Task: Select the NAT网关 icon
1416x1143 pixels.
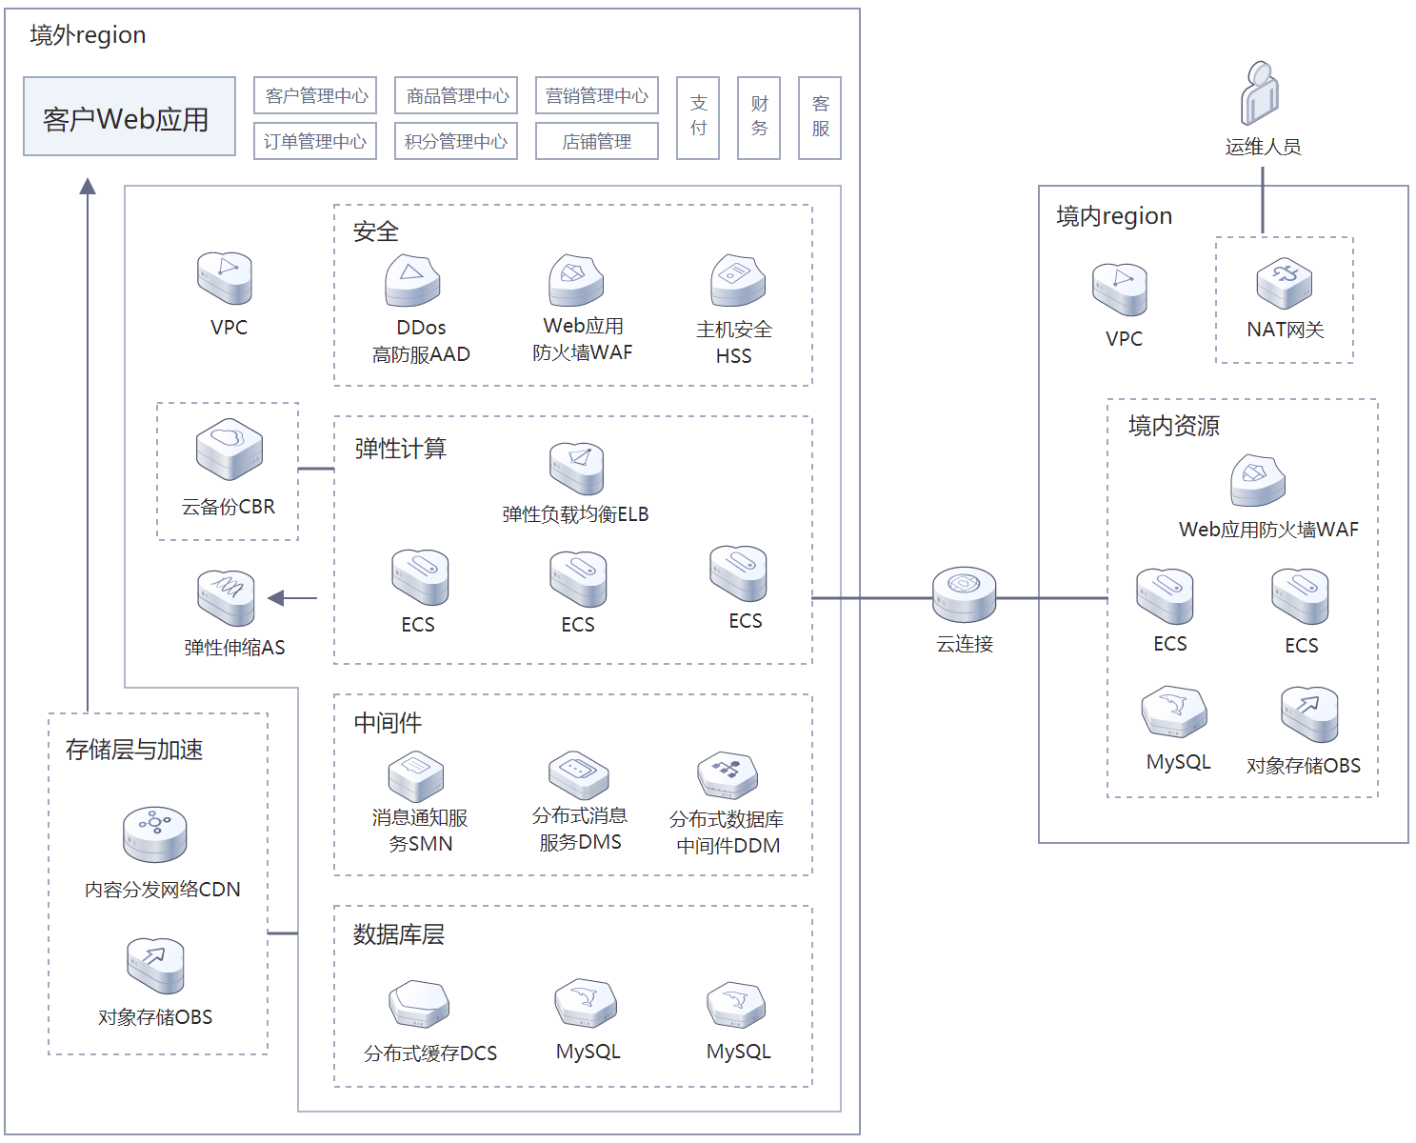Action: [x=1285, y=283]
